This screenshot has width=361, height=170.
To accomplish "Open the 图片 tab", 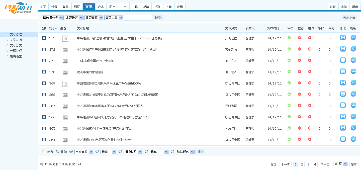I will 112,7.
